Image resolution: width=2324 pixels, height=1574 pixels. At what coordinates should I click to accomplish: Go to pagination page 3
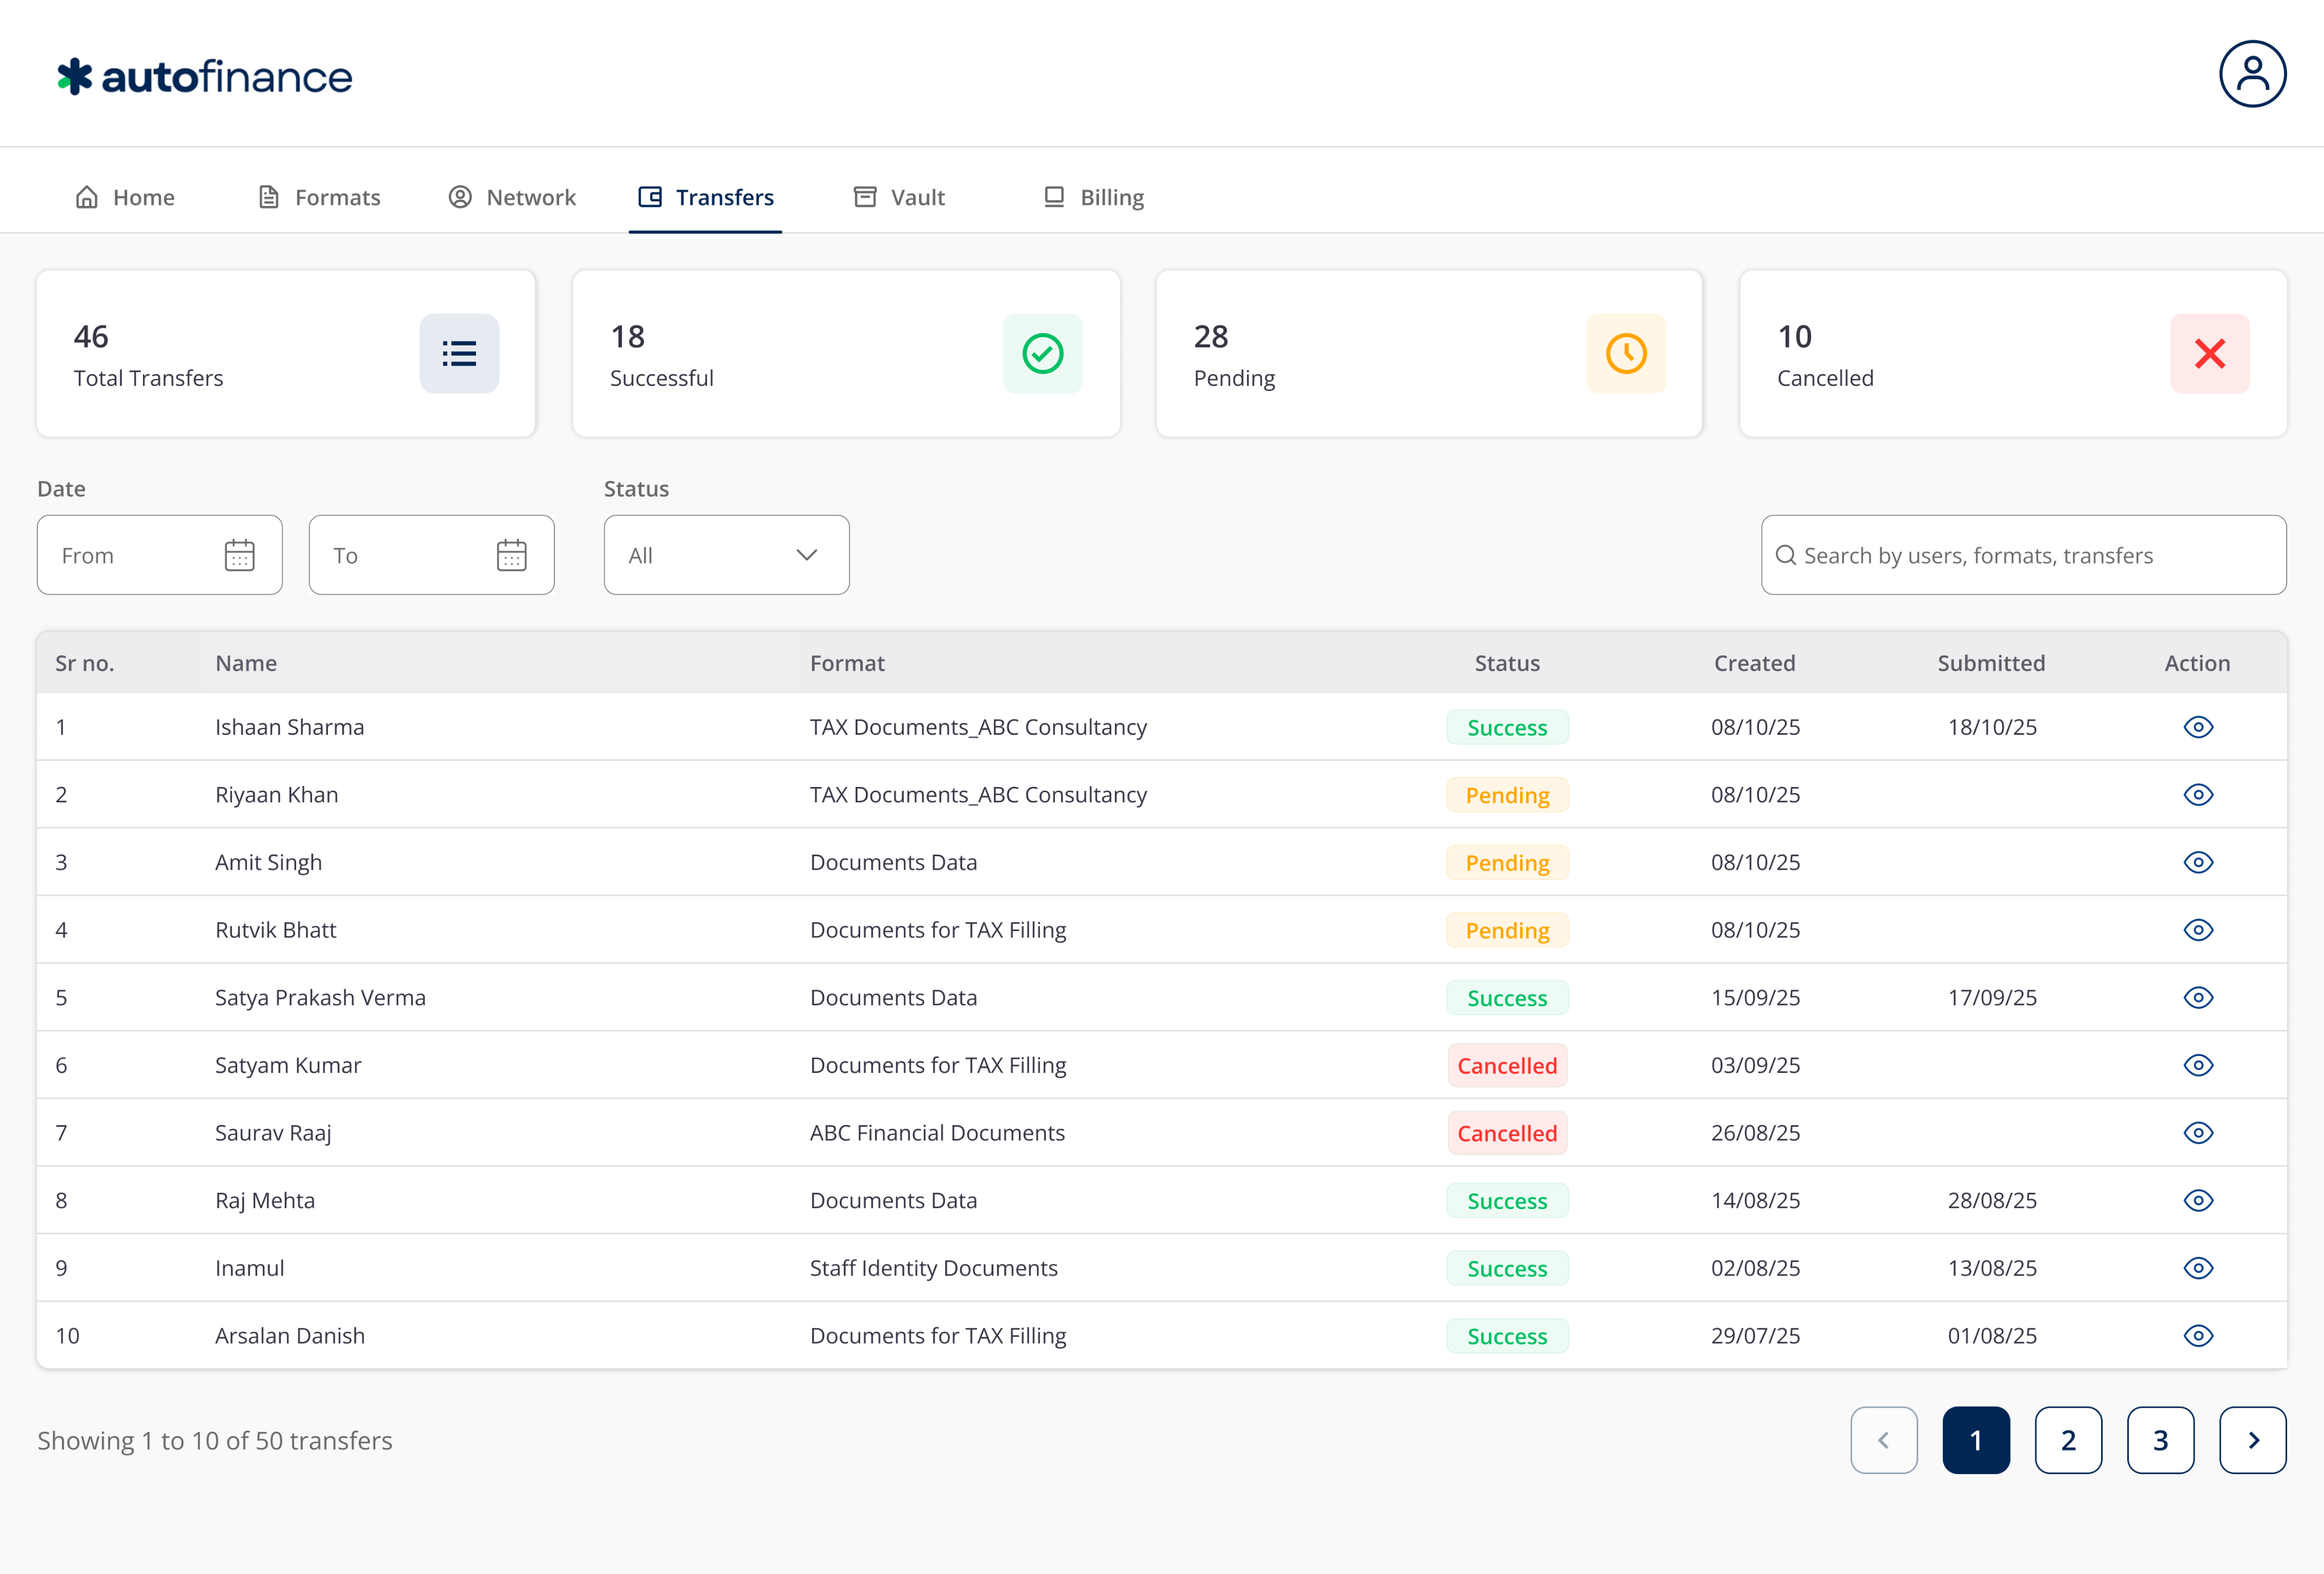pos(2160,1440)
